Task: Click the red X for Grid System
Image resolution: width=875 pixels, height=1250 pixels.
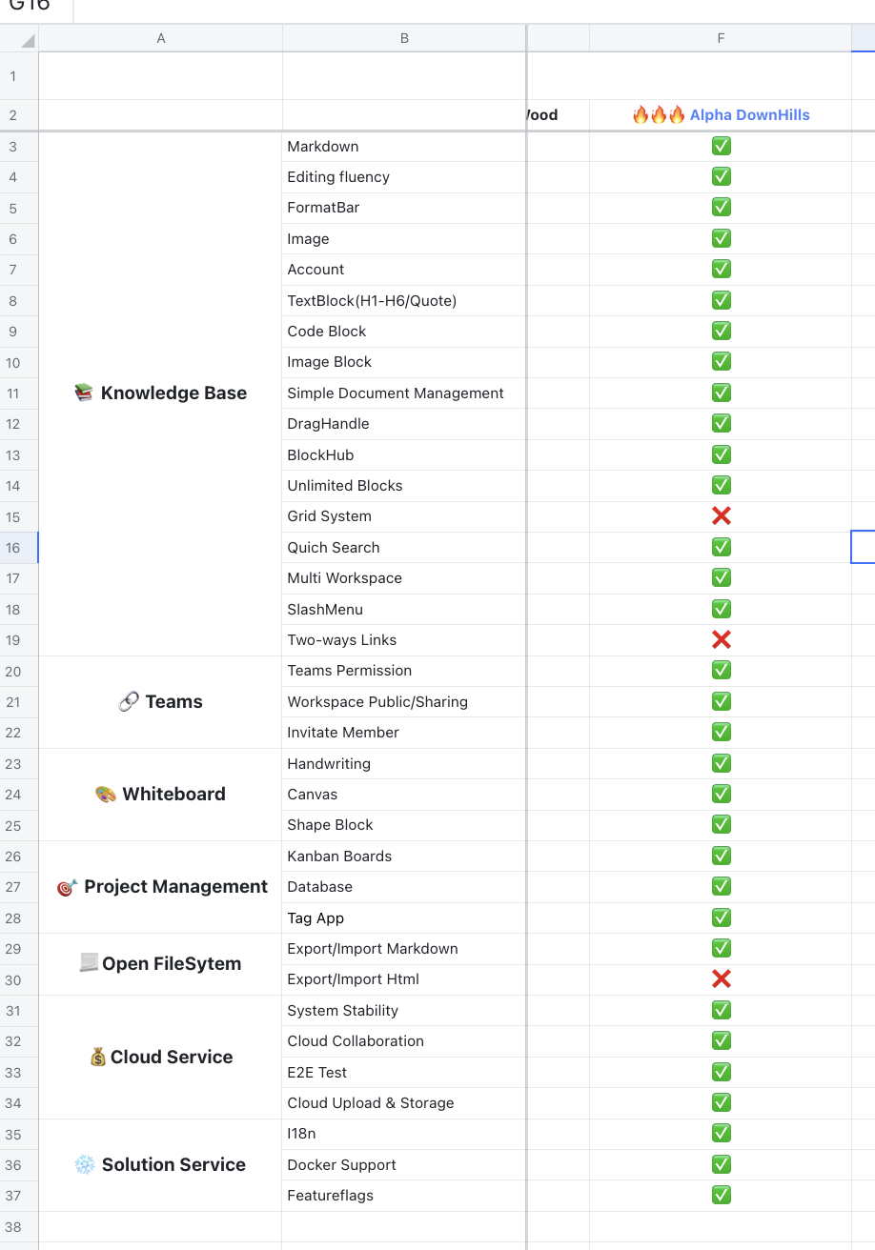Action: pos(722,515)
